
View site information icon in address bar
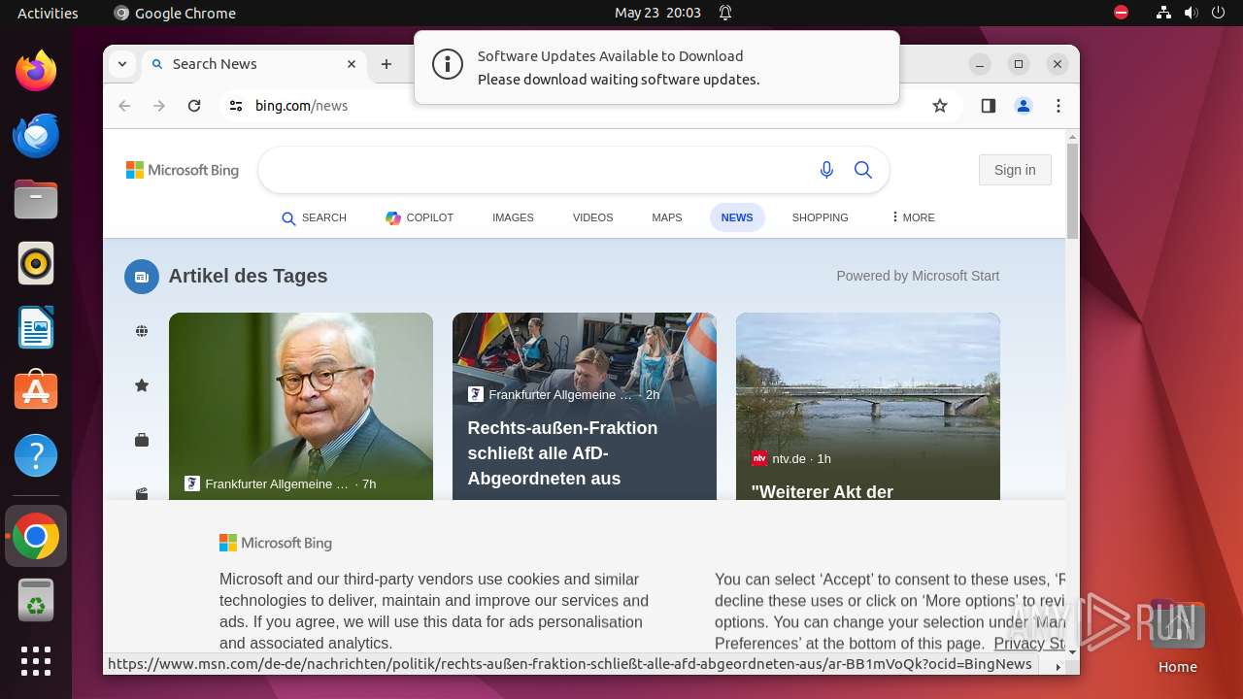coord(236,106)
